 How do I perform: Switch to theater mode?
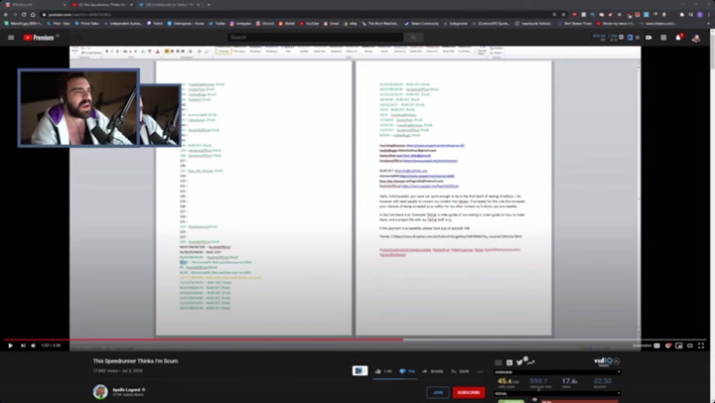690,345
